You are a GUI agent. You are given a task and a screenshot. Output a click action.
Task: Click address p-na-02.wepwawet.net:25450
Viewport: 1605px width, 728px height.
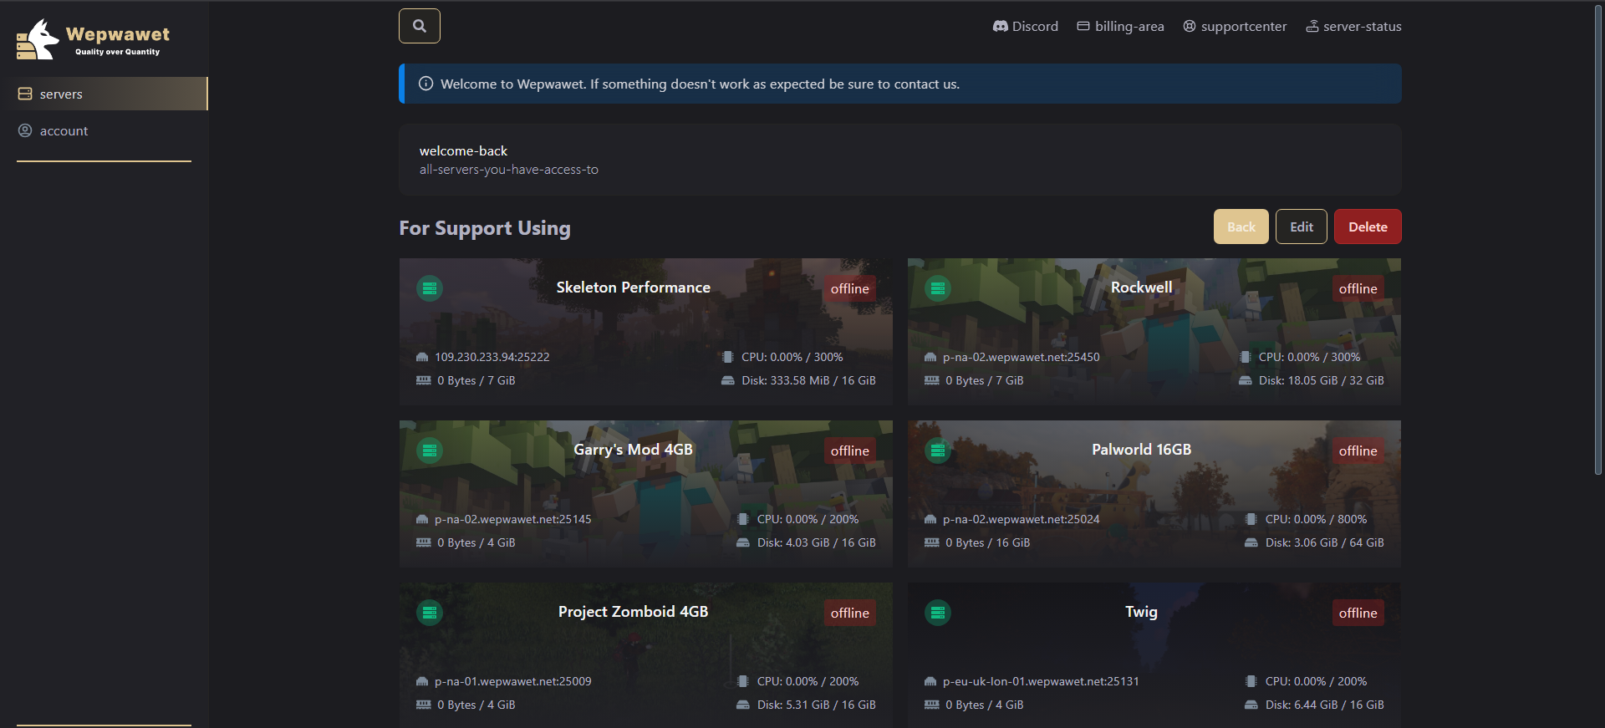click(x=1022, y=357)
